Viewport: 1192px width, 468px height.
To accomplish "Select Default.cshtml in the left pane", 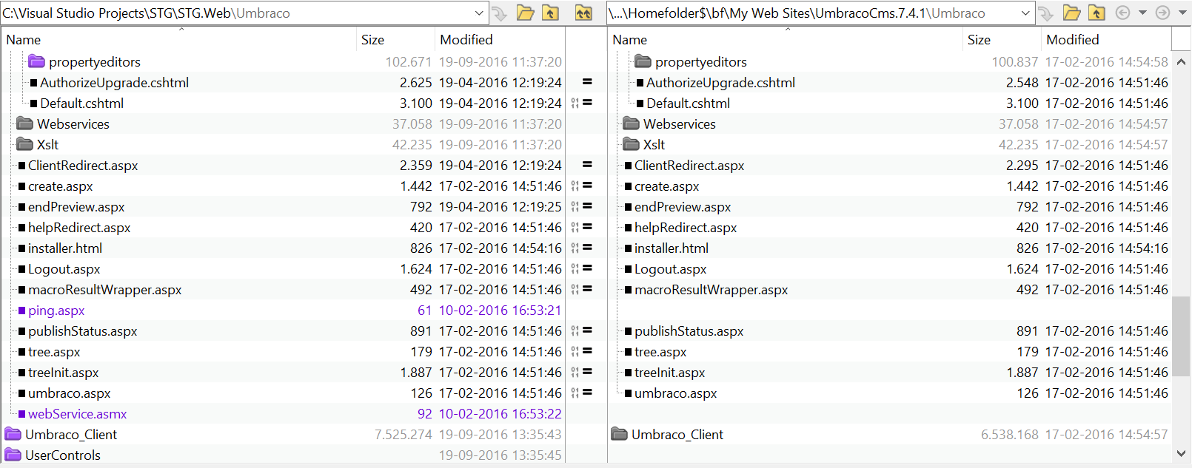I will tap(82, 104).
